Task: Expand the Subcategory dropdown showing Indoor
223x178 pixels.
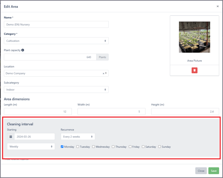Action: 56,90
